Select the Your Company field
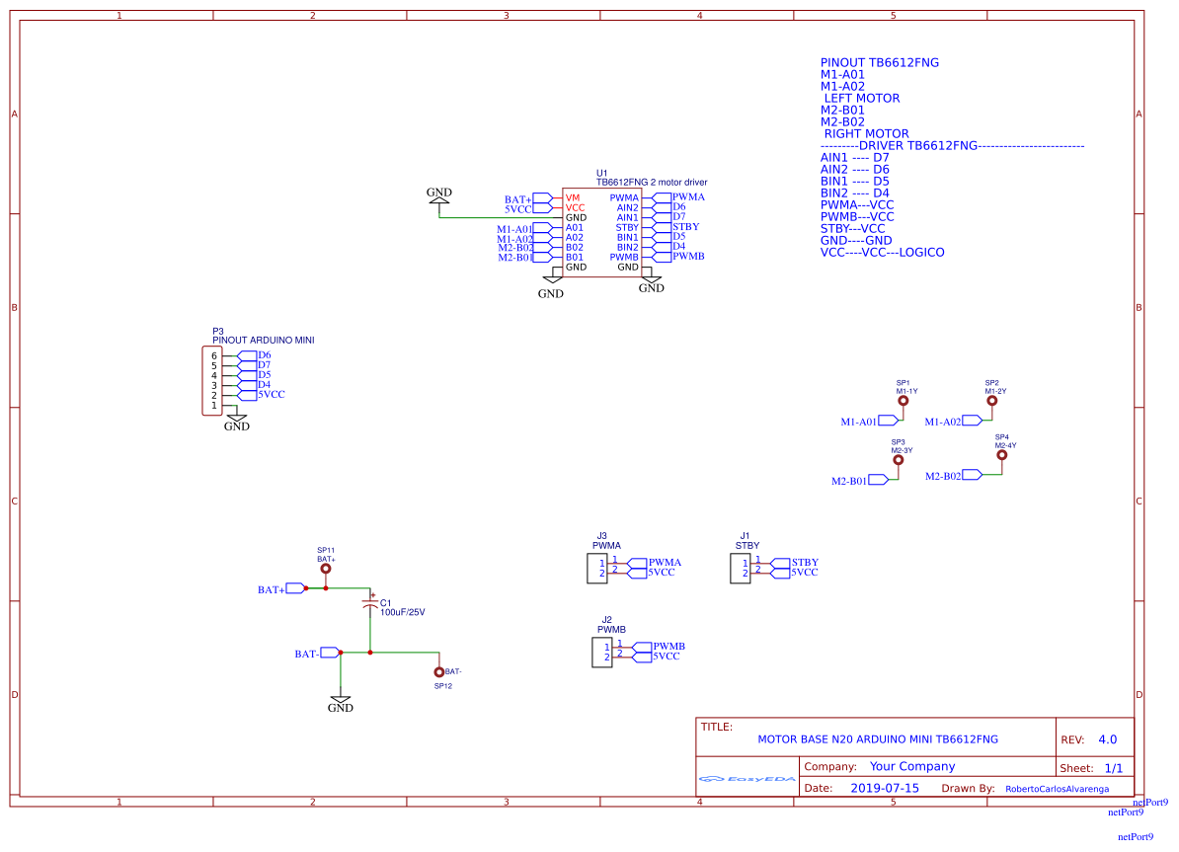The image size is (1179, 852). pyautogui.click(x=911, y=766)
